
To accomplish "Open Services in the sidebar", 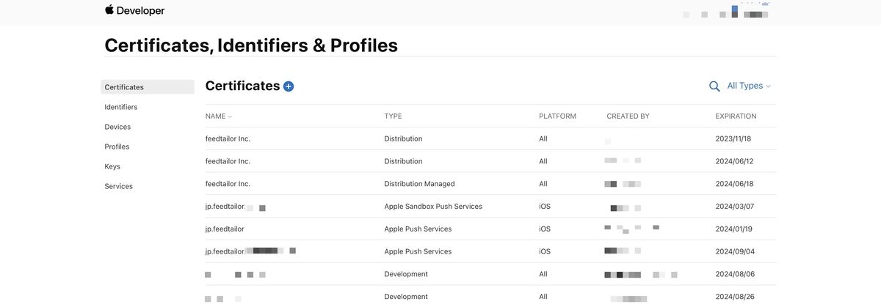I will (x=119, y=186).
